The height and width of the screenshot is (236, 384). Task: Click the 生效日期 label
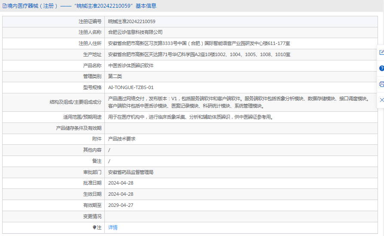click(92, 194)
